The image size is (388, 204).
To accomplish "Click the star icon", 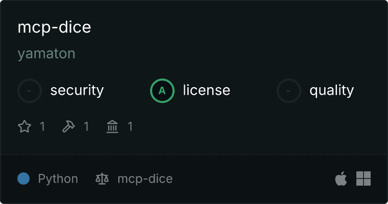I will (x=25, y=126).
